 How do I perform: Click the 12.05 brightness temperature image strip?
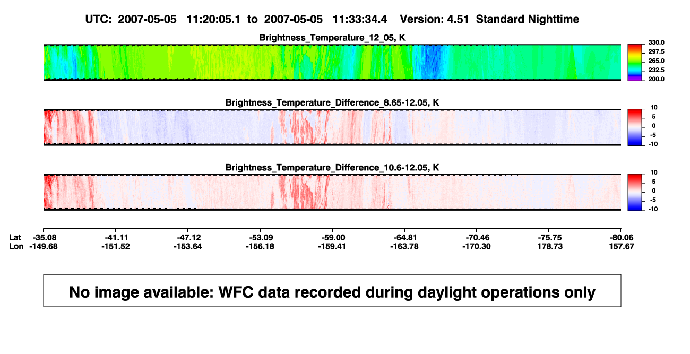332,62
